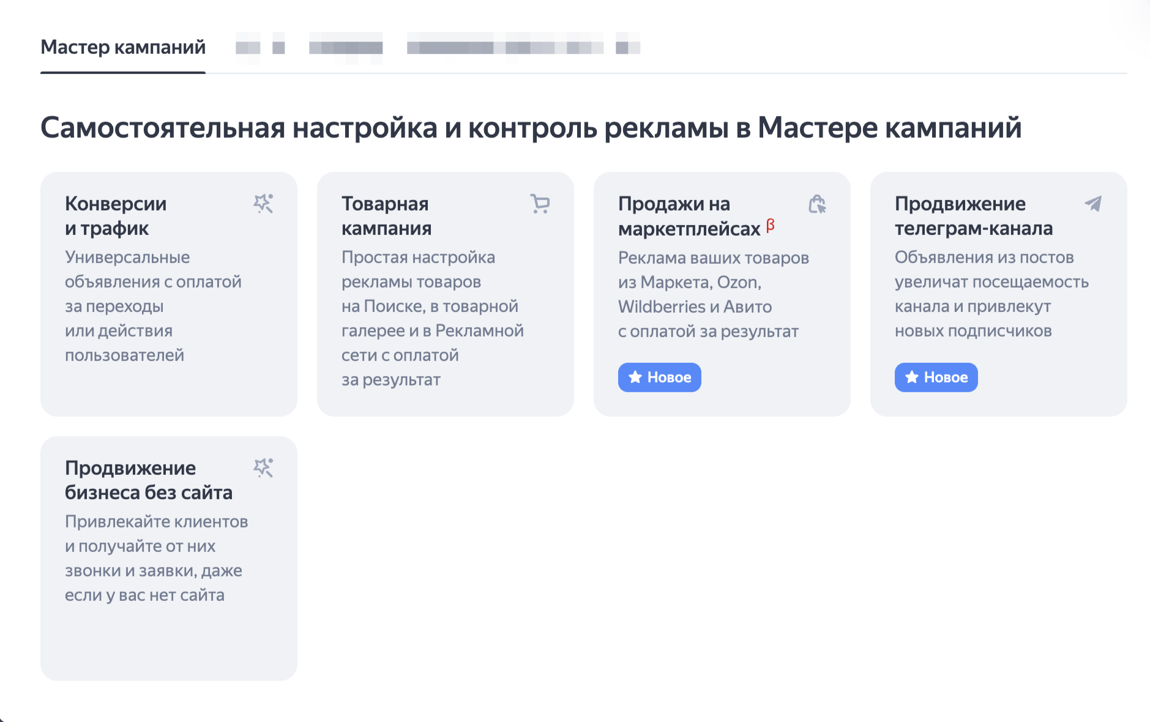Screen dimensions: 1150x722
Task: Click the wand icon on Продвижение бизнеса без сайта
Action: pyautogui.click(x=263, y=468)
